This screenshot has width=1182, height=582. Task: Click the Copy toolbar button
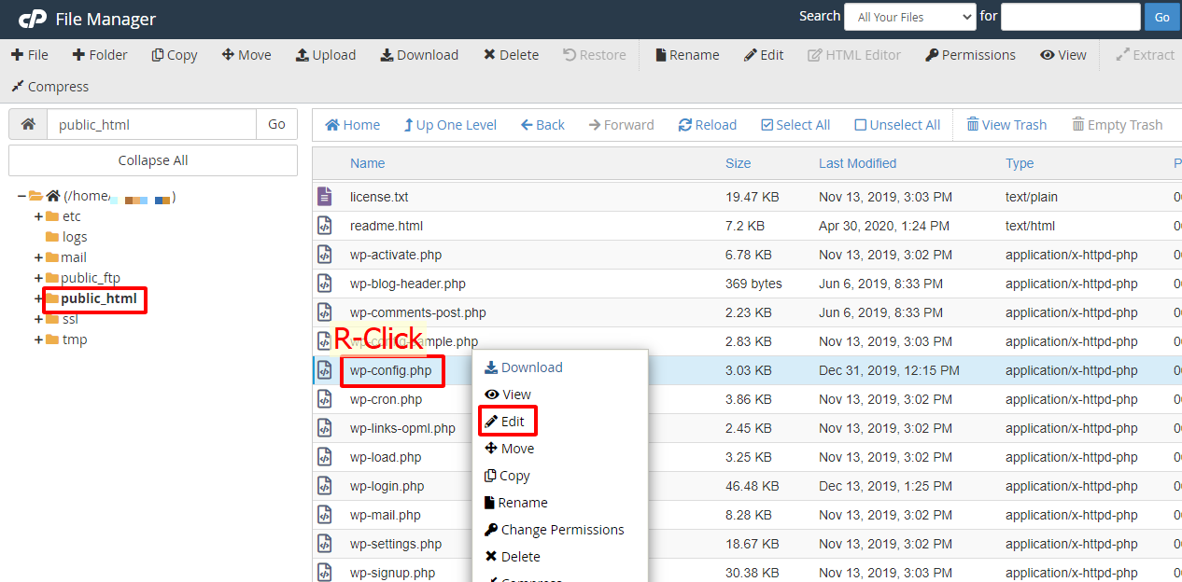175,55
